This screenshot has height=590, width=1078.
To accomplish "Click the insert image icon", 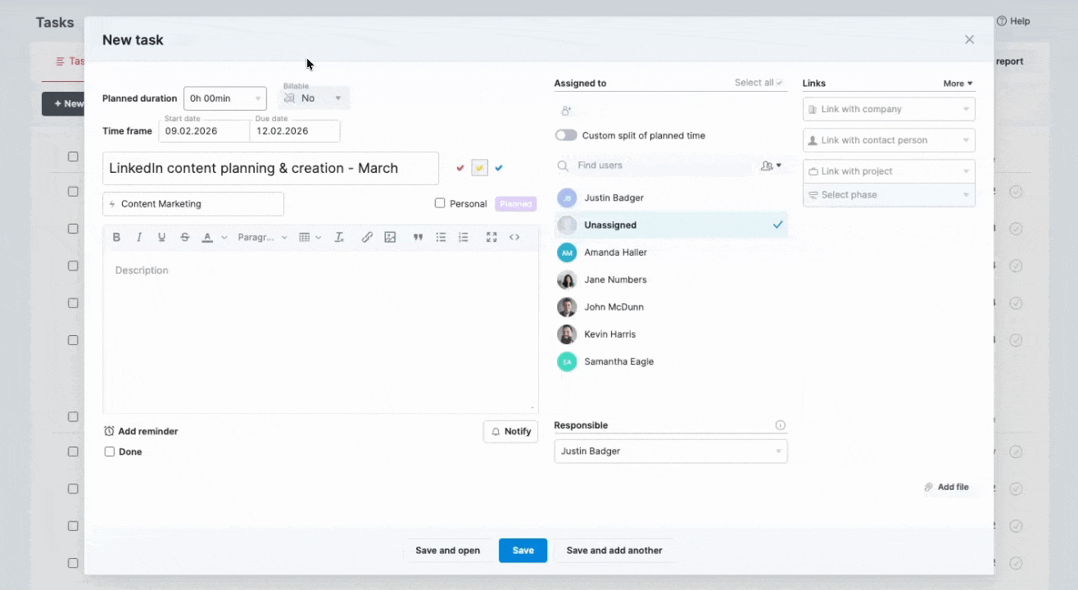I will (390, 238).
